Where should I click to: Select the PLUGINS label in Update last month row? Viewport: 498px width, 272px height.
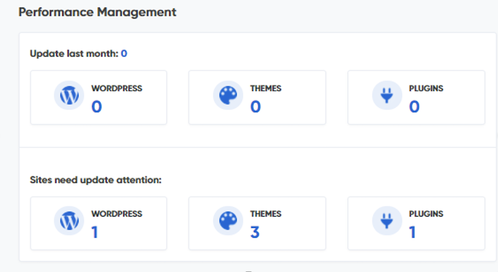(x=426, y=88)
